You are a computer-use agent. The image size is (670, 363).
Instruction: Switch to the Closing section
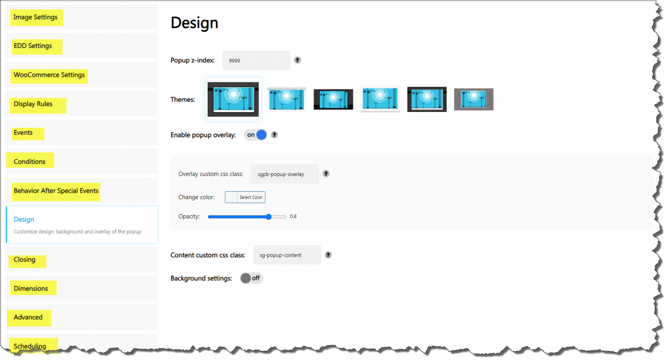[x=27, y=259]
